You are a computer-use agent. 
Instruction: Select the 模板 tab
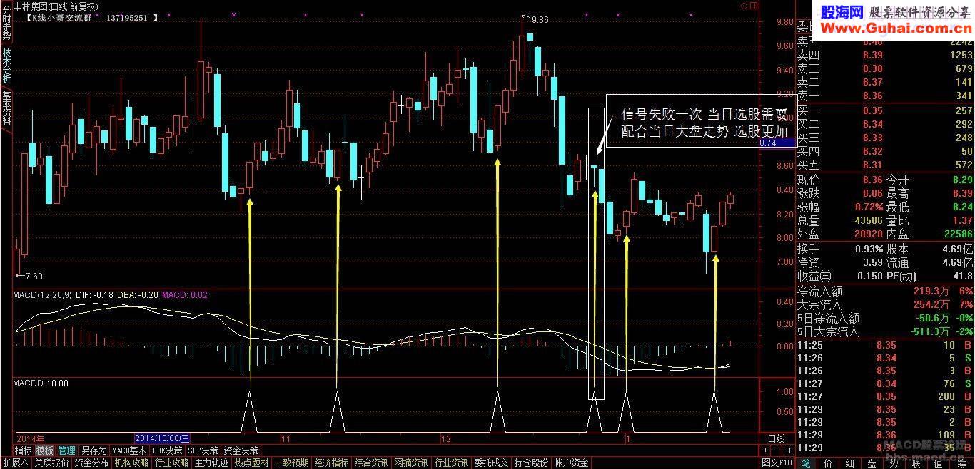tap(45, 450)
